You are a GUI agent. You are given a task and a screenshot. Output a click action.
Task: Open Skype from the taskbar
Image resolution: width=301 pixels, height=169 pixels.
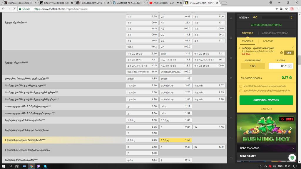[45, 166]
